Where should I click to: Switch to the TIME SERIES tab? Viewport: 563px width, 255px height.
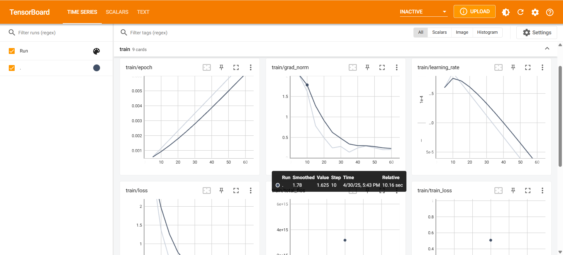pos(82,12)
